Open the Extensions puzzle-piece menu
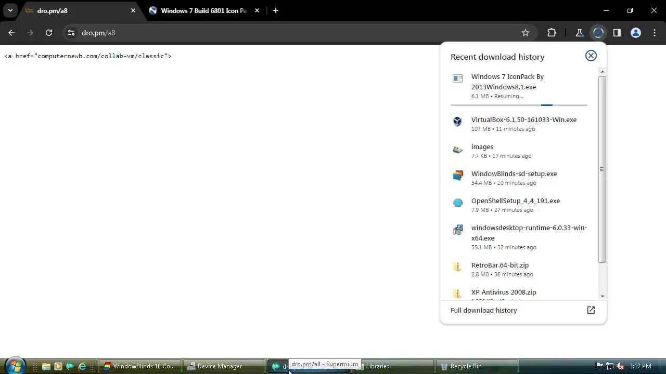The height and width of the screenshot is (374, 666). 552,33
